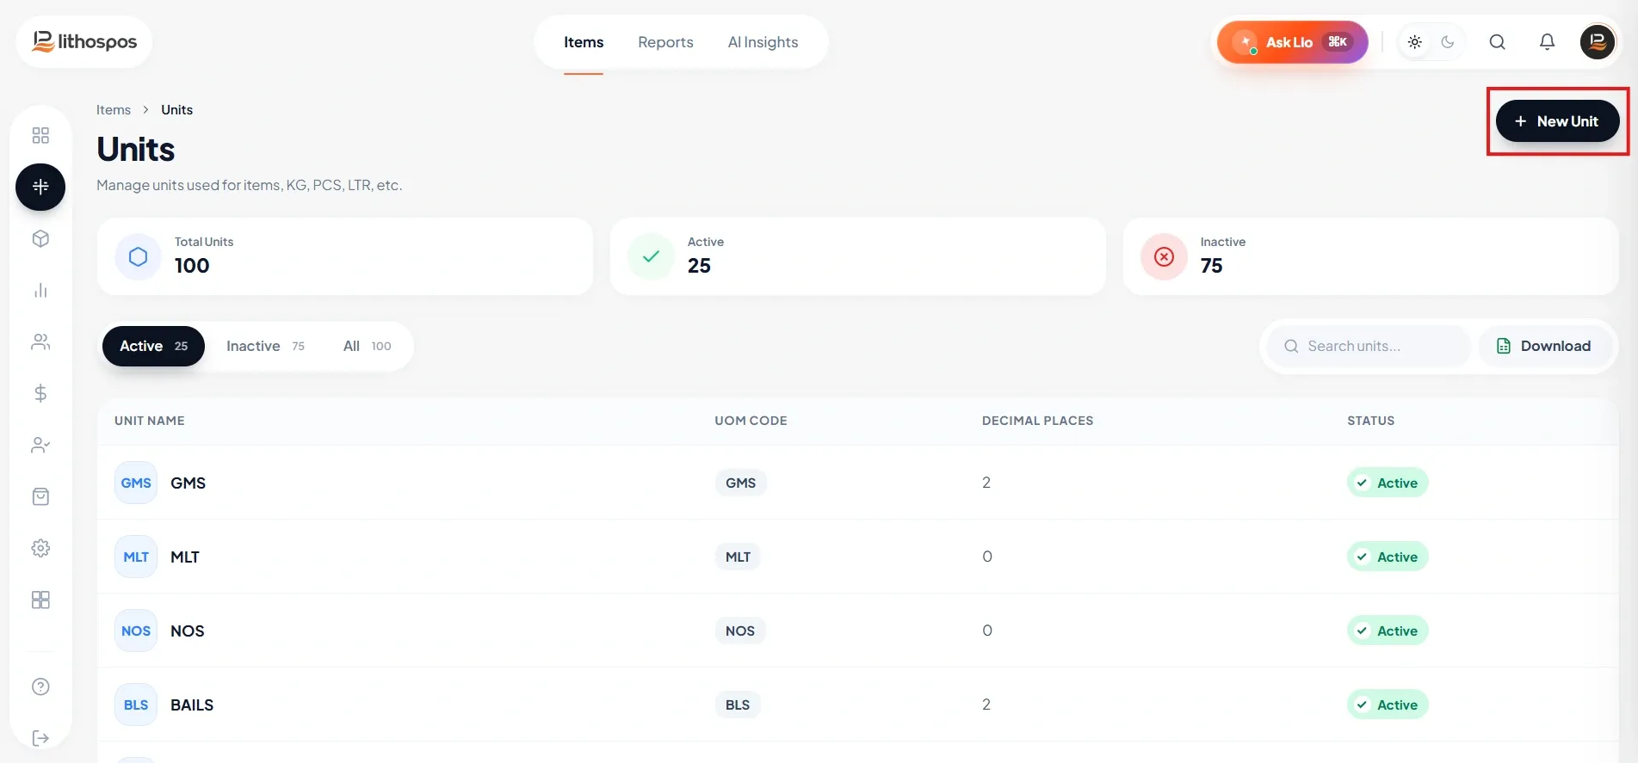Click the NOS unit name text

click(x=188, y=631)
